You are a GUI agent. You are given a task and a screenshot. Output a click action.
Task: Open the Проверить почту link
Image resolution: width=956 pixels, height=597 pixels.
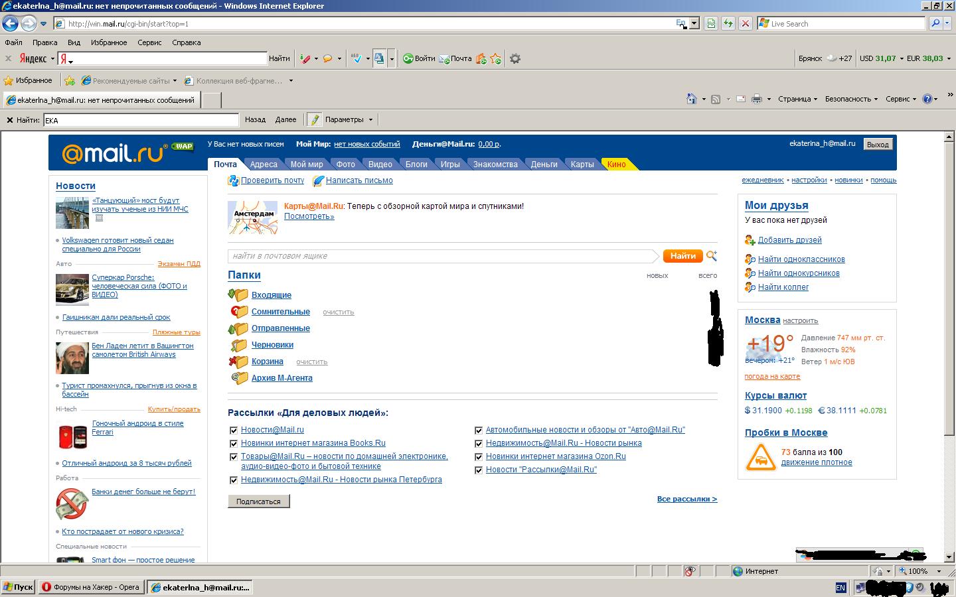(272, 180)
